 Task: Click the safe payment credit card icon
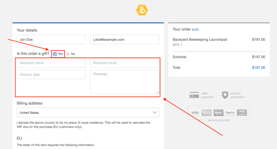coord(194,95)
